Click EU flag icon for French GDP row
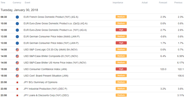Image resolution: width=184 pixels, height=99 pixels. pyautogui.click(x=17, y=17)
